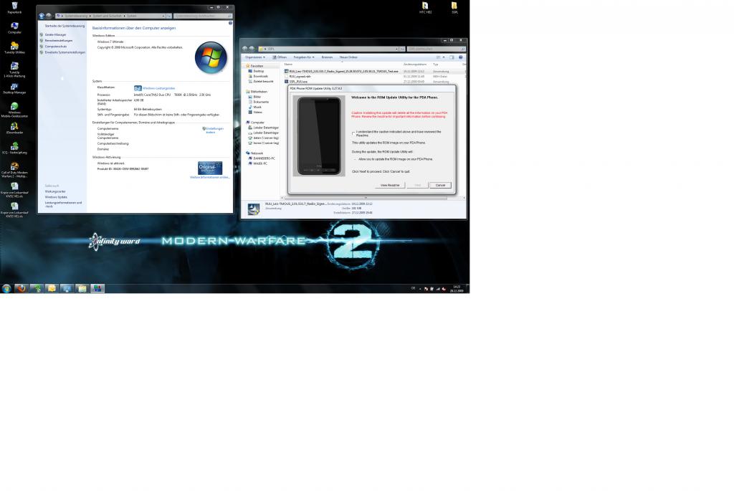
Task: Expand the address bar dropdown in the SSPL window
Action: coord(396,49)
